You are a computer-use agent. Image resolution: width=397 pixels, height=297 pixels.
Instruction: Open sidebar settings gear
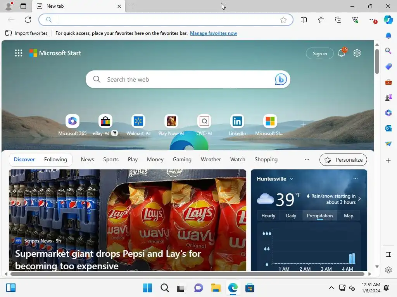(388, 270)
